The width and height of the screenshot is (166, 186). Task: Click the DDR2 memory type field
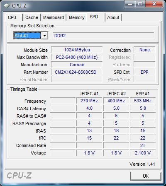point(103,36)
